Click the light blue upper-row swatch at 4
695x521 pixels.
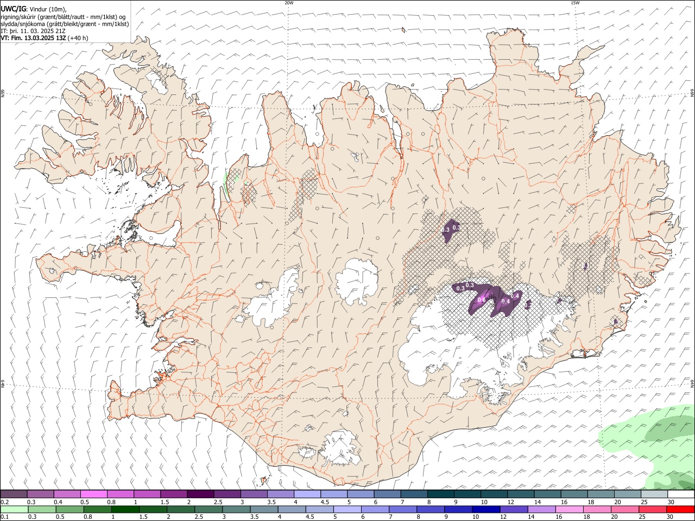[307, 494]
